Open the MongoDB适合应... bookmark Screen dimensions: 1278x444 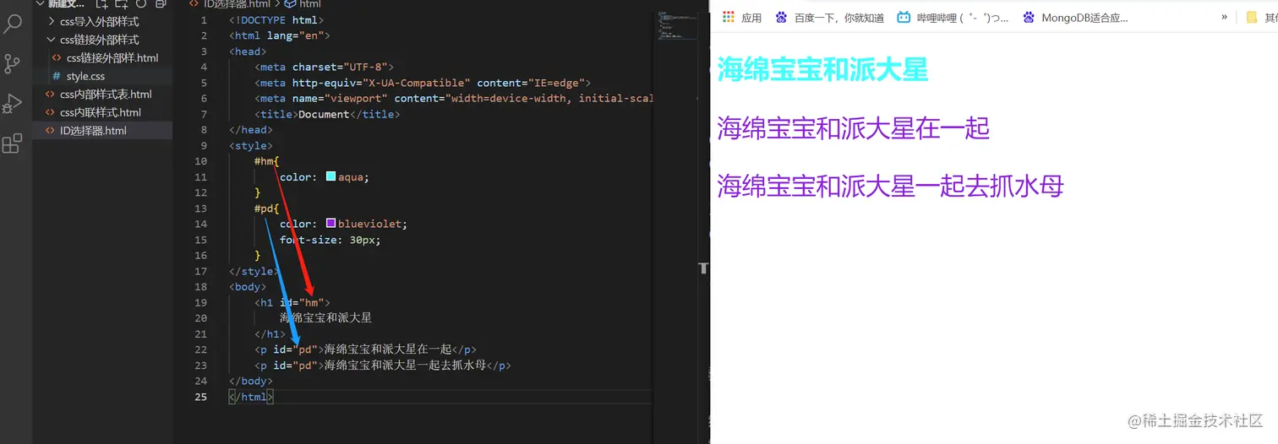click(1075, 17)
